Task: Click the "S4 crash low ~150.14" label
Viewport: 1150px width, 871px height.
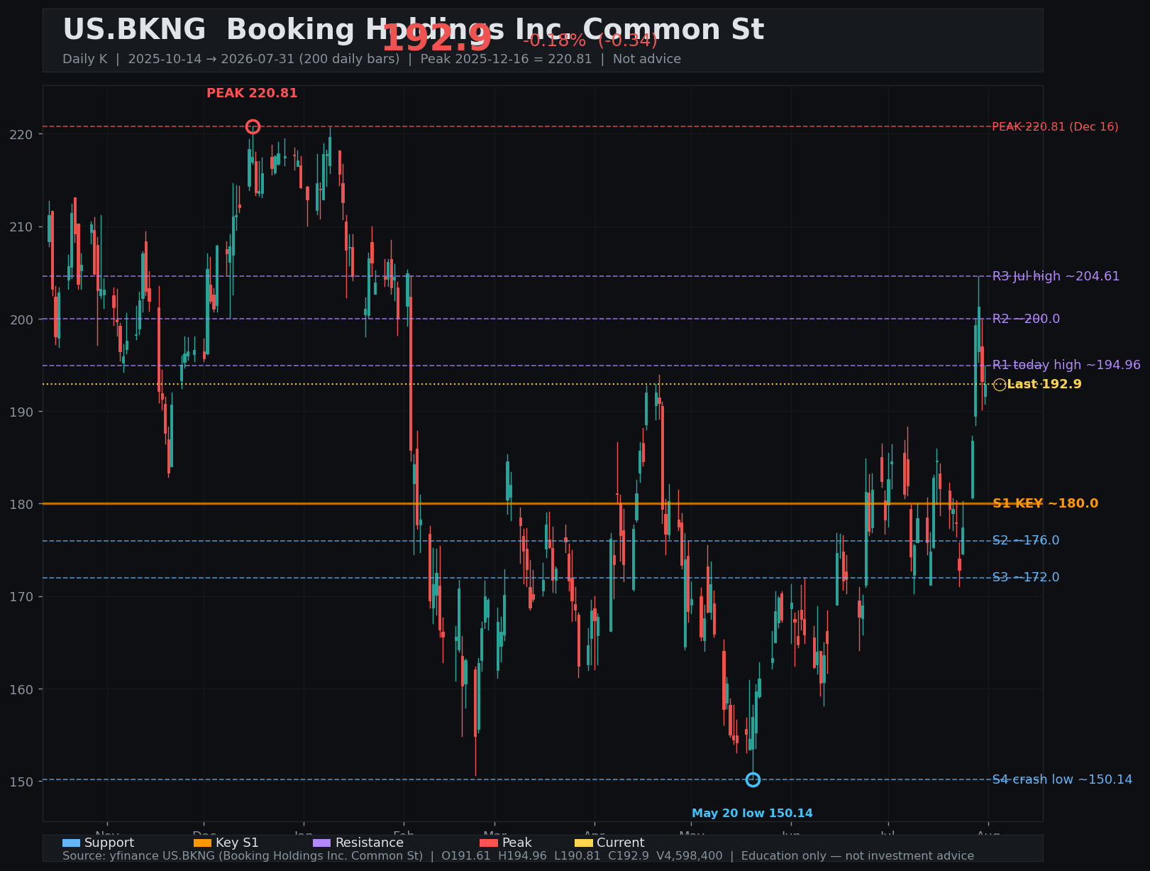Action: tap(1062, 779)
